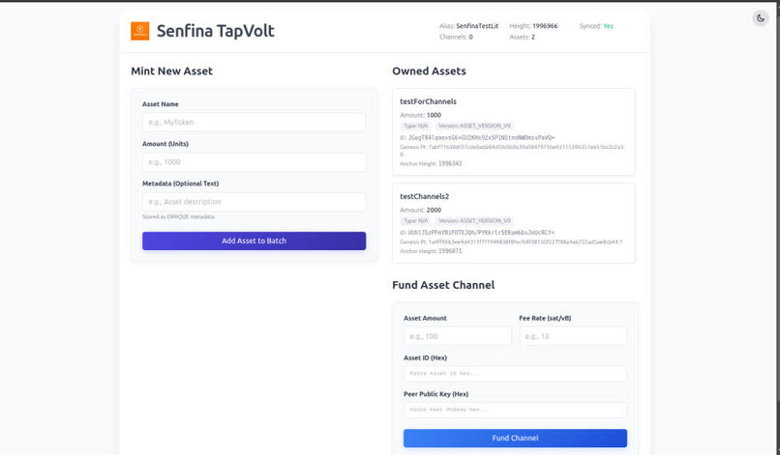Screen dimensions: 780x455
Task: Focus the Asset Name input field
Action: pyautogui.click(x=254, y=122)
